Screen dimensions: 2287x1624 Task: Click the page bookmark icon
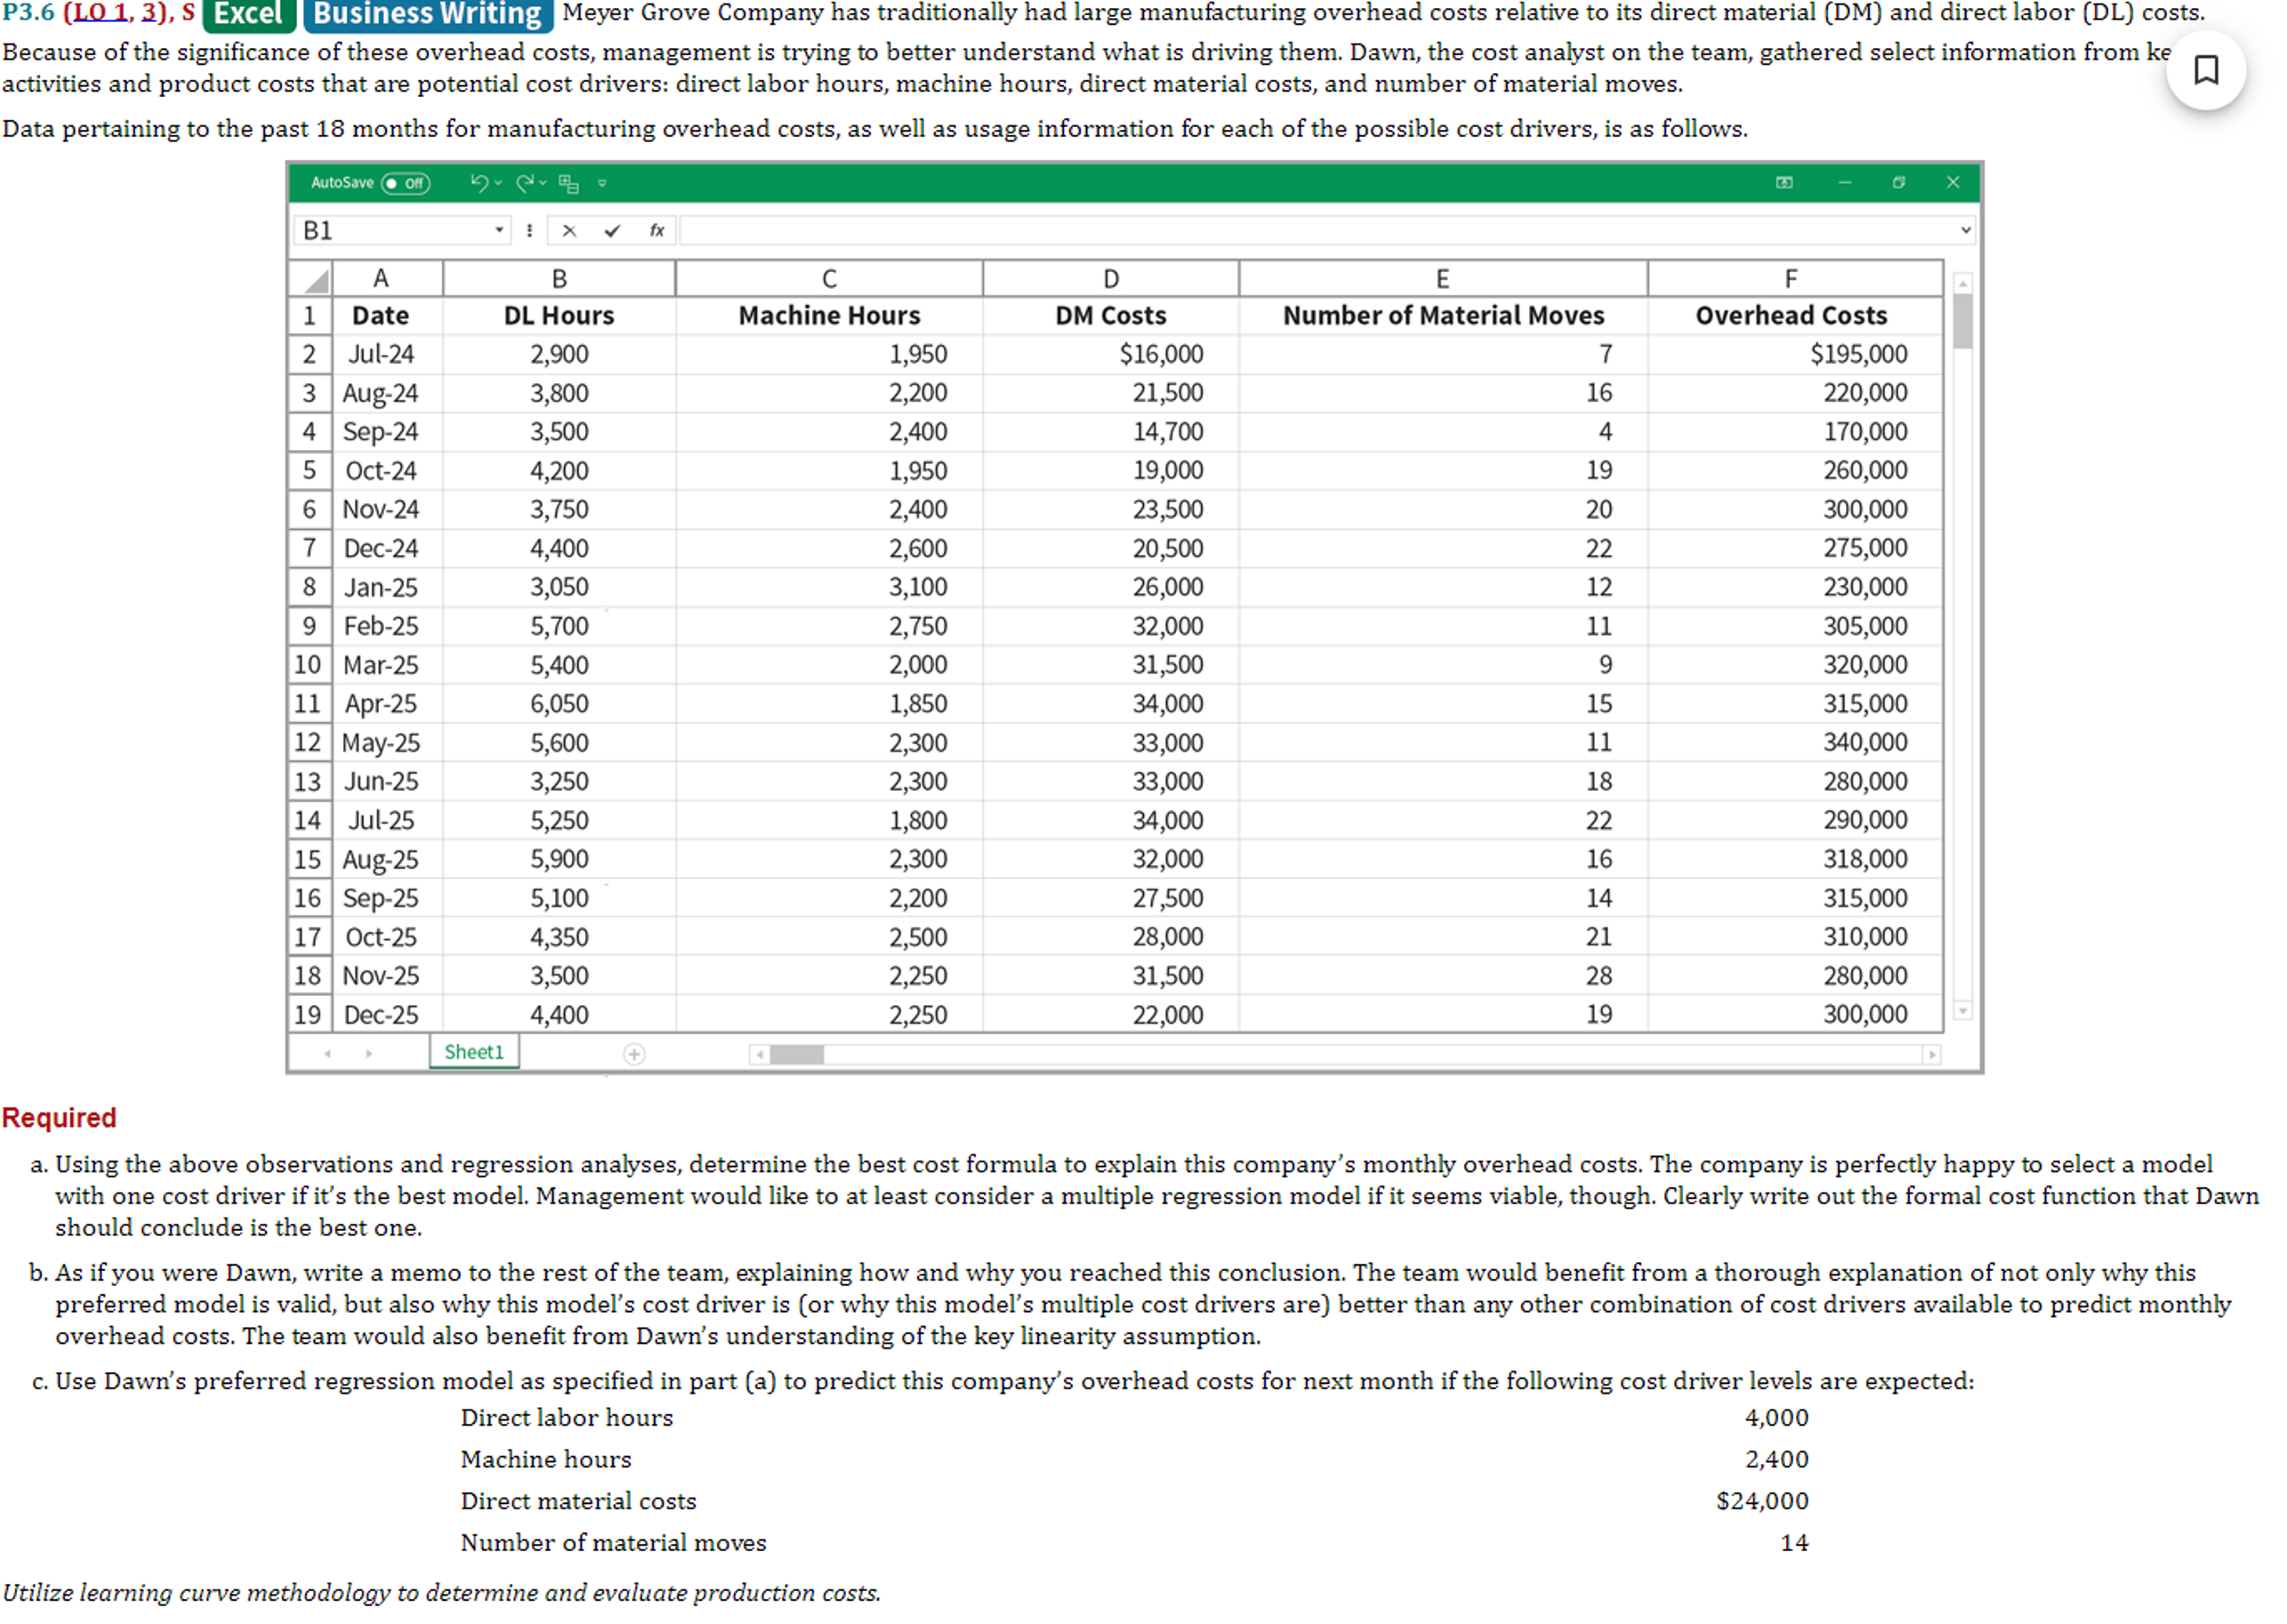pyautogui.click(x=2205, y=70)
